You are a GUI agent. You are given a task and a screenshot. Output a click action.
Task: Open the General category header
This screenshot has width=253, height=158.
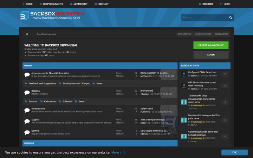pos(28,66)
